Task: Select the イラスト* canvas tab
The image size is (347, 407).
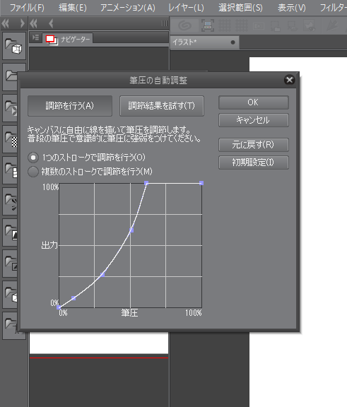Action: 204,42
